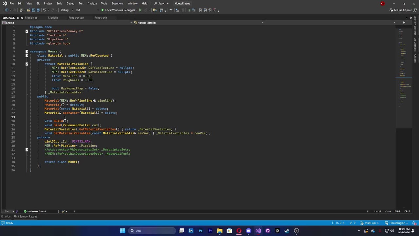Collapse the namespace House block
Viewport: 419px width, 236px height.
coord(27,51)
